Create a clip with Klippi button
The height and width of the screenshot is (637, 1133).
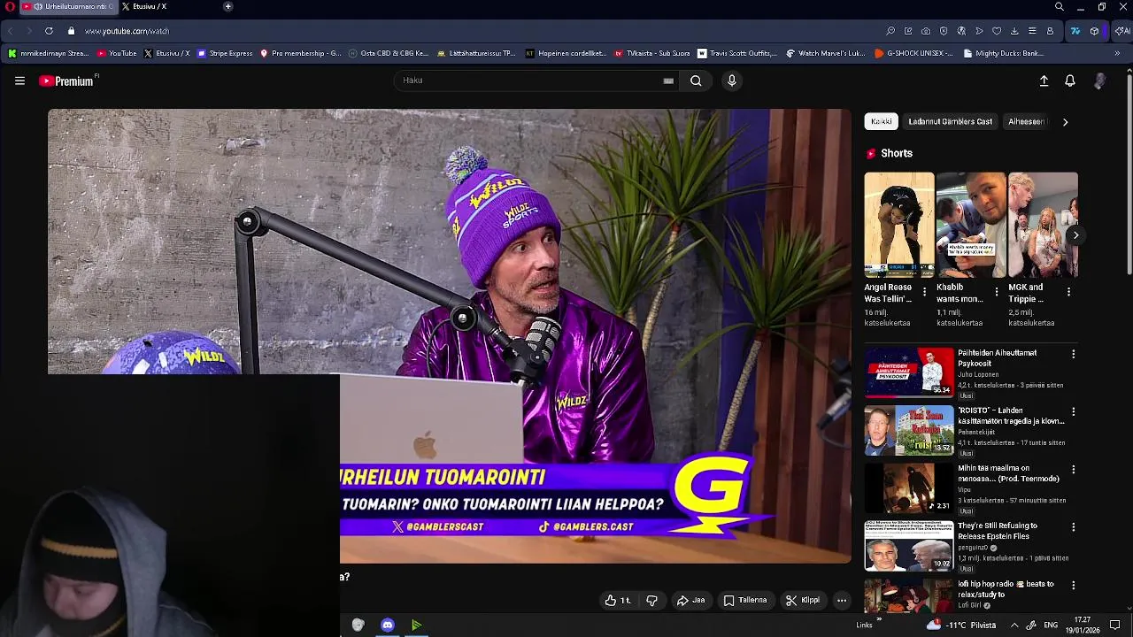click(x=803, y=600)
